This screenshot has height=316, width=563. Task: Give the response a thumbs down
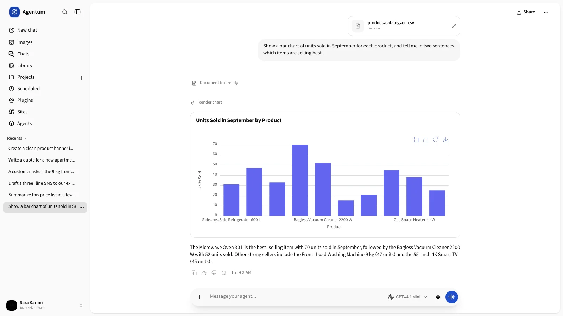[x=214, y=273]
